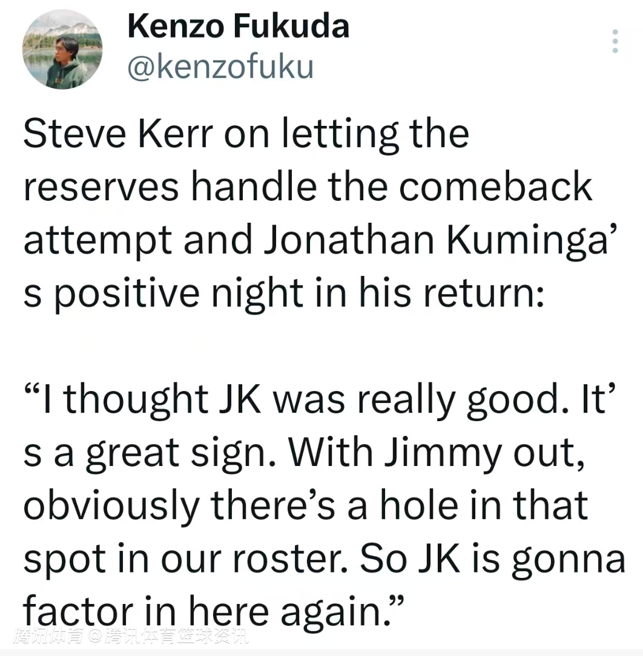Open the Kenzo Fukuda display name

pyautogui.click(x=238, y=27)
